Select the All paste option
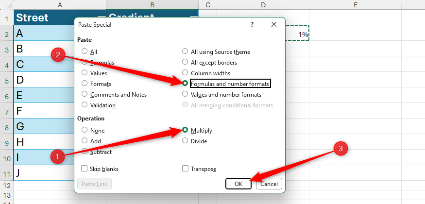 coord(85,51)
